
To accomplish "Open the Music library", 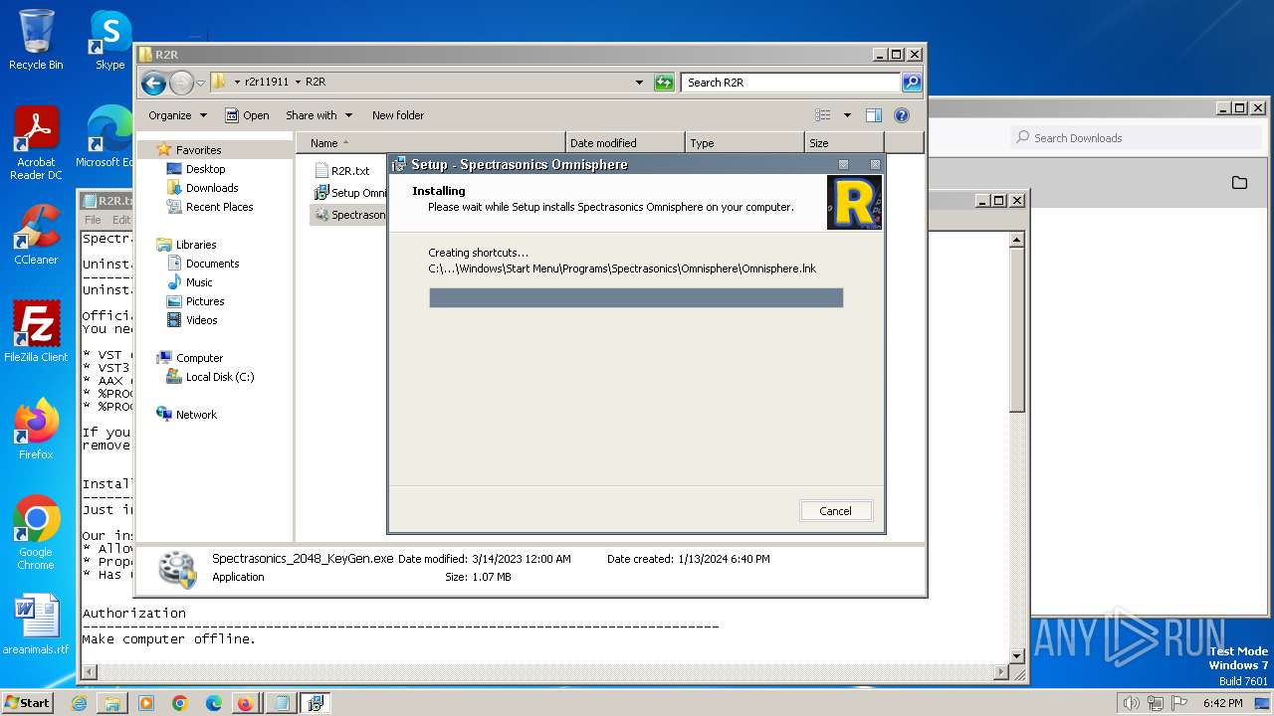I will click(x=189, y=282).
